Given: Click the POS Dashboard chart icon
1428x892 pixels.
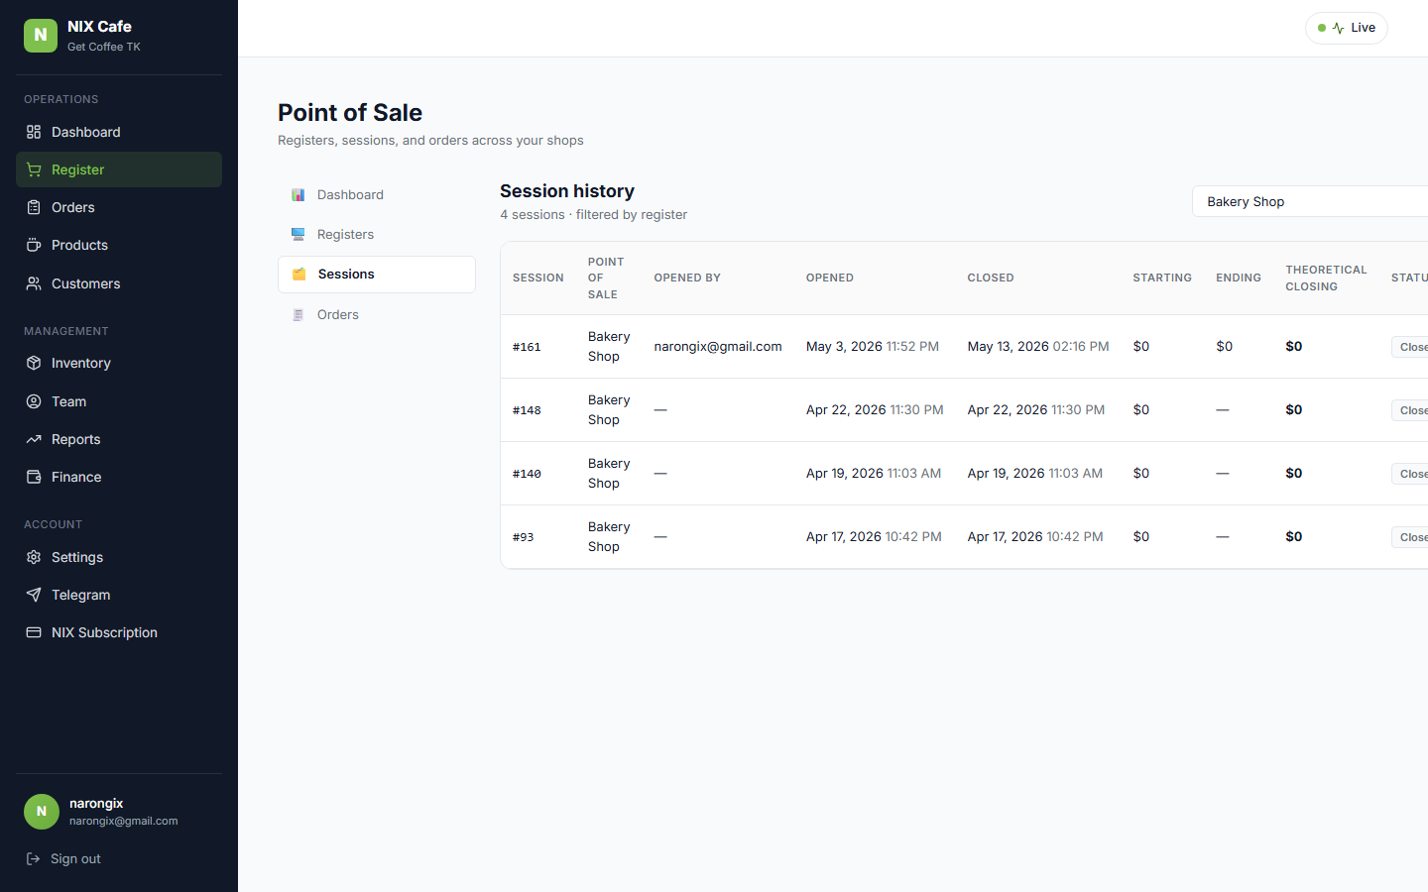Looking at the screenshot, I should point(297,195).
